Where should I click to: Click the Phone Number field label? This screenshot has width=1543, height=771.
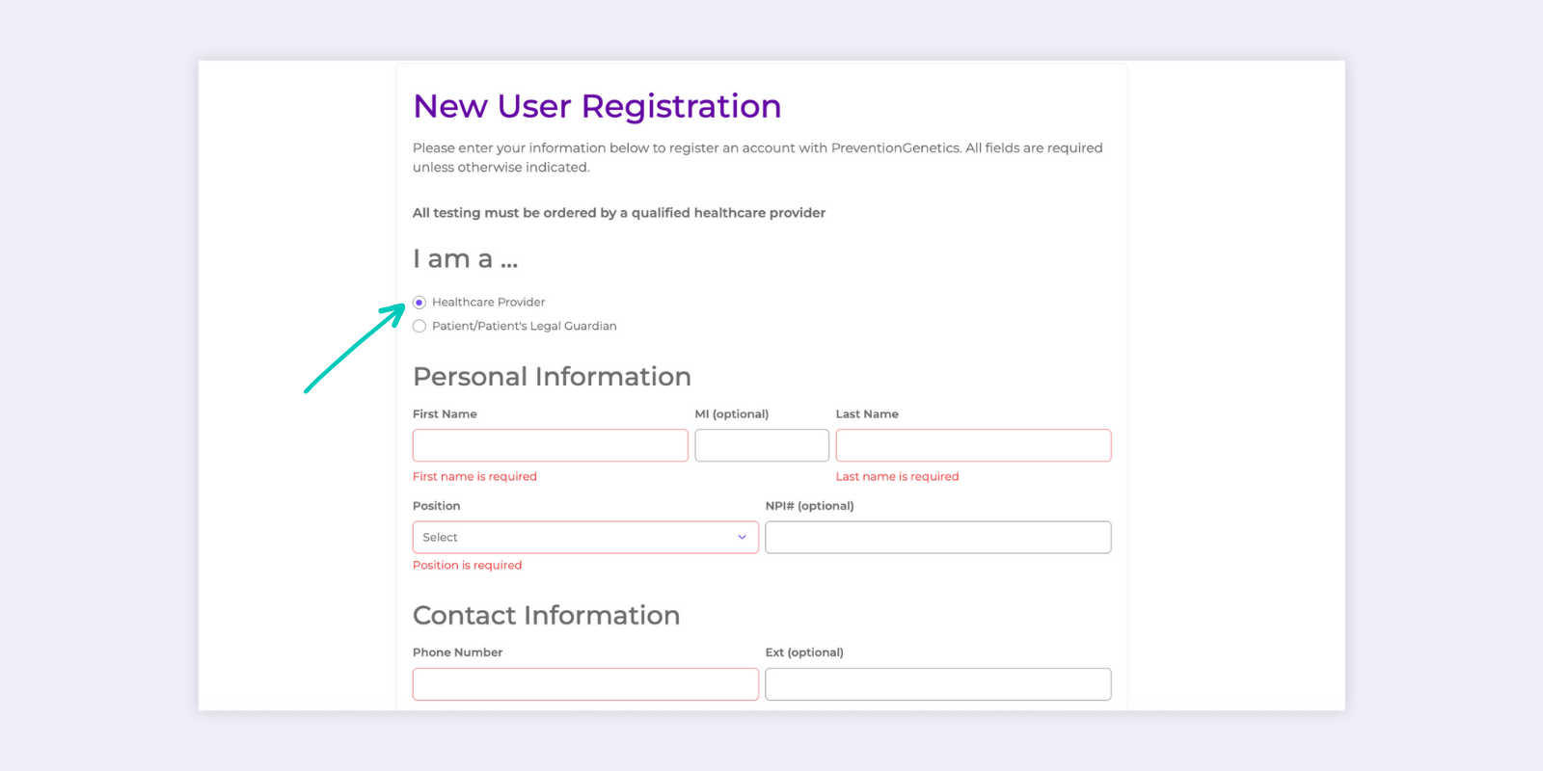pos(457,652)
